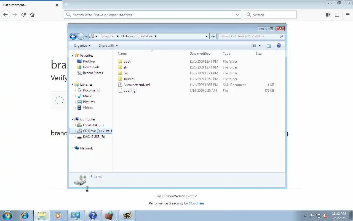Open the taskbar clock at 11:52 AM
Viewport: 353px width, 221px height.
339,216
